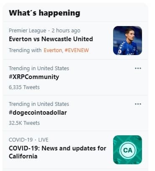The image size is (155, 171).
Task: Select Trending in United States above #XRPCommunity
Action: 39,68
